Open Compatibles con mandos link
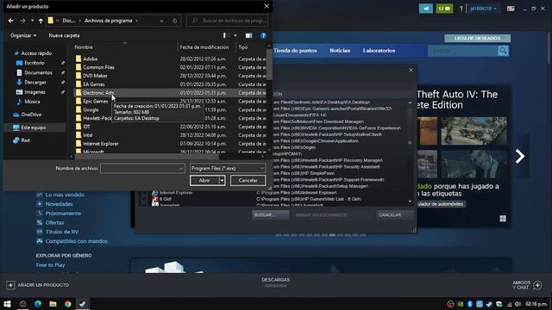 point(77,241)
